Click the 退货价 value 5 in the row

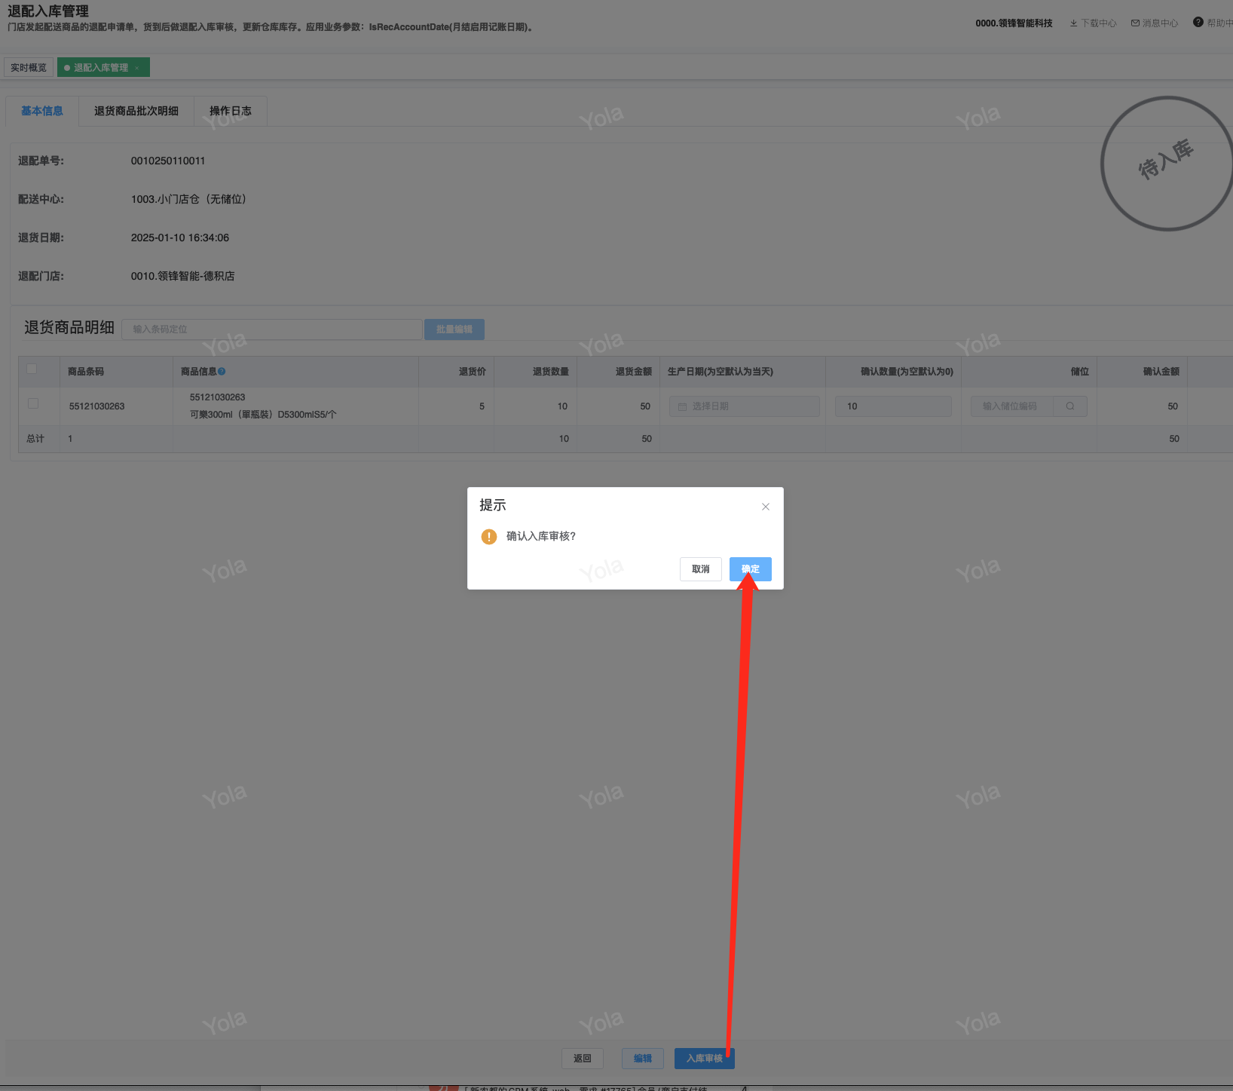coord(482,406)
